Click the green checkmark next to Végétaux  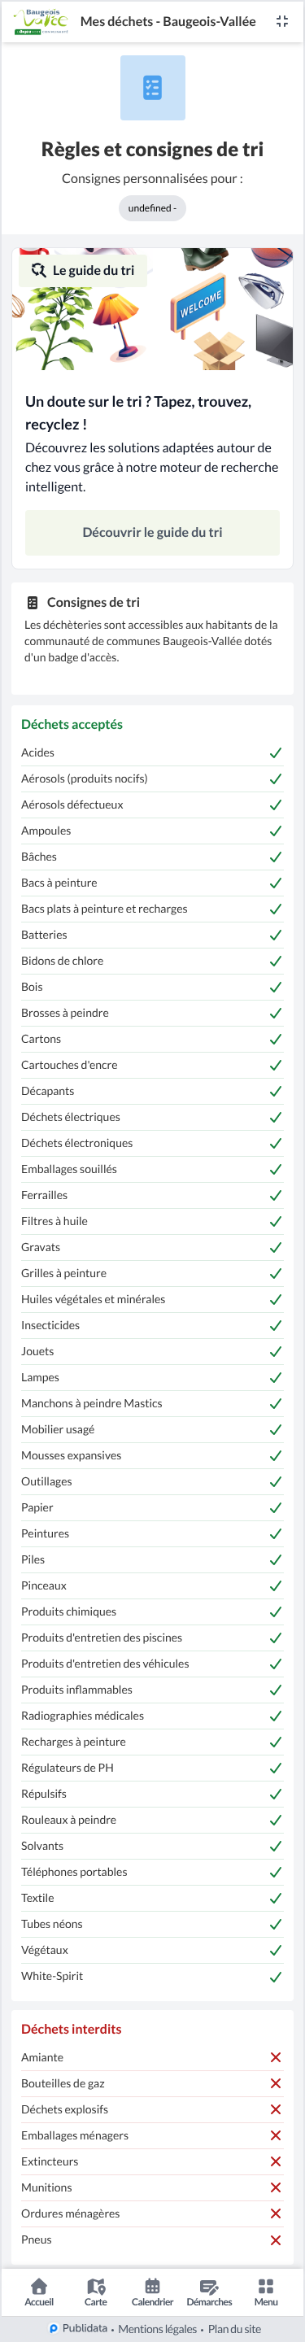pyautogui.click(x=275, y=1950)
